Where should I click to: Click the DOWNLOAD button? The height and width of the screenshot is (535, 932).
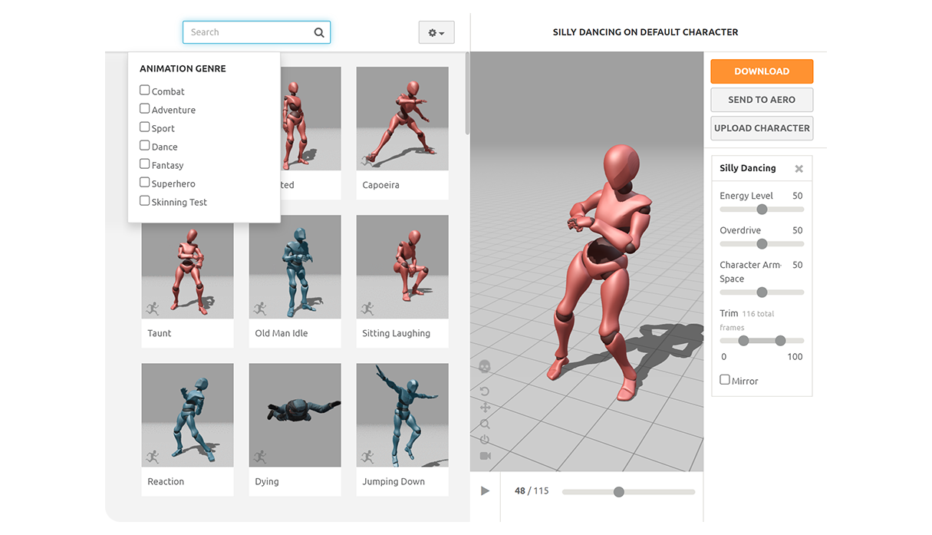click(762, 71)
